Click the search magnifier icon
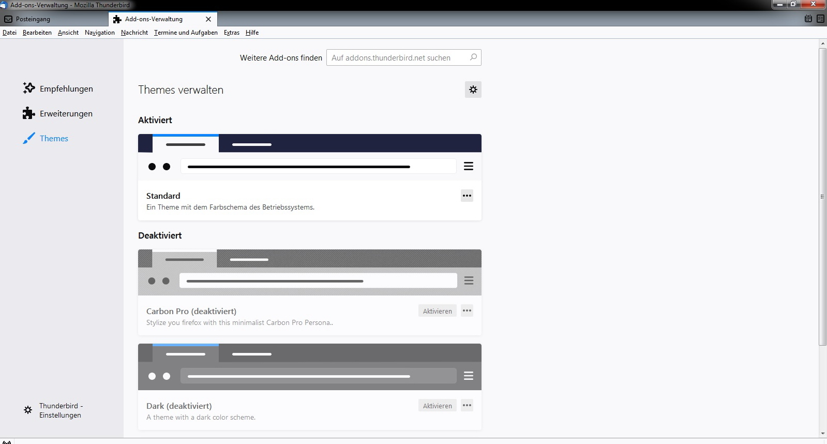This screenshot has width=827, height=444. coord(473,57)
